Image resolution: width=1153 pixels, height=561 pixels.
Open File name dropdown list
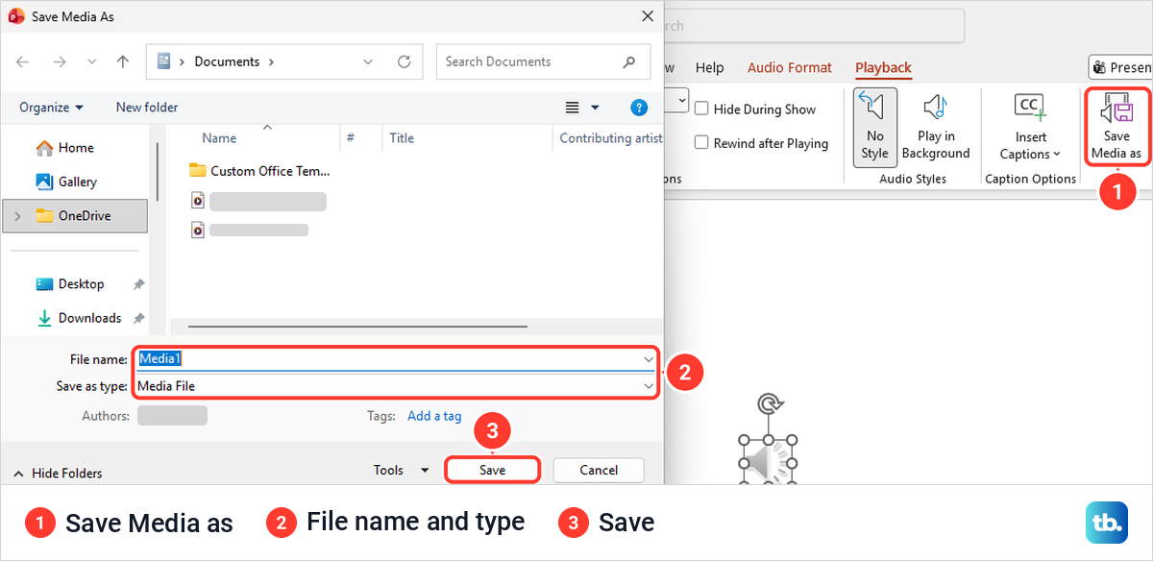649,358
